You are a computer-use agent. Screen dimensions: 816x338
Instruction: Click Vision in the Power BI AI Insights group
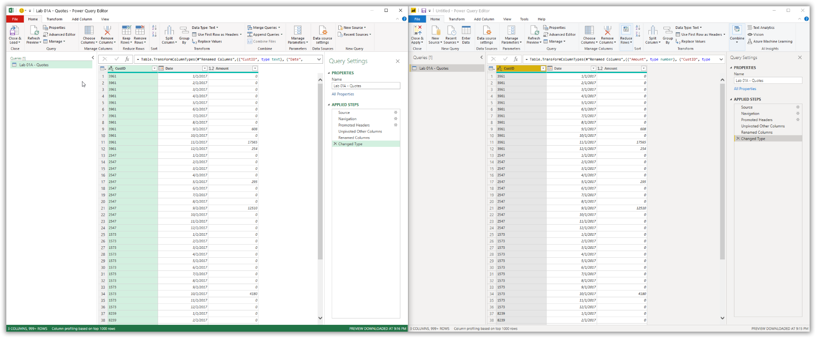[756, 34]
